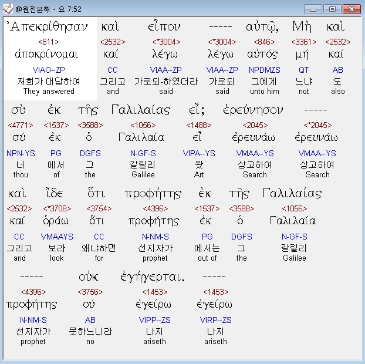
Task: Select the Greek word ἐγήγερται.
Action: click(x=153, y=277)
